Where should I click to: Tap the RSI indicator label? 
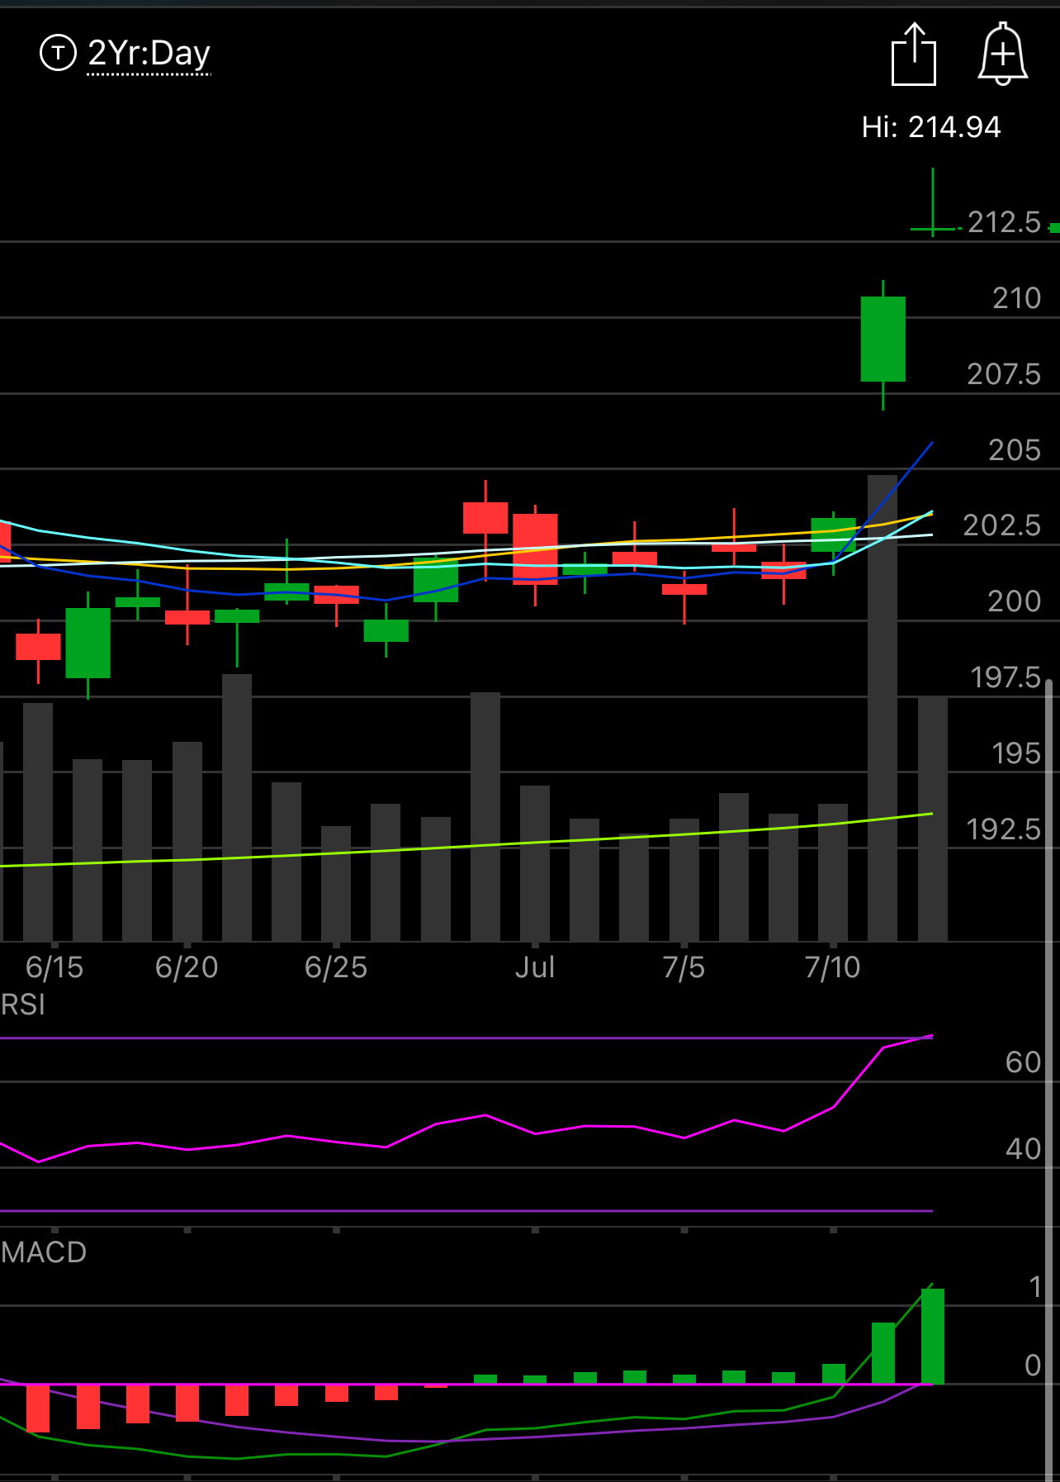[x=23, y=1005]
